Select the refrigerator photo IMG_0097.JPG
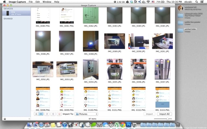 (x=162, y=69)
